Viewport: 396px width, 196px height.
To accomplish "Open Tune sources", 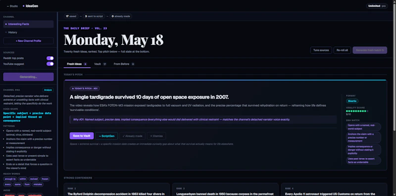I will [x=321, y=50].
